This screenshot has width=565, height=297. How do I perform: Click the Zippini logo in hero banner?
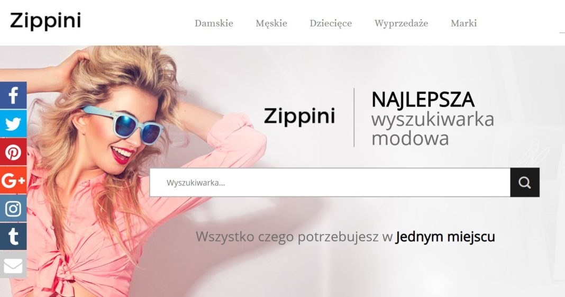coord(299,116)
